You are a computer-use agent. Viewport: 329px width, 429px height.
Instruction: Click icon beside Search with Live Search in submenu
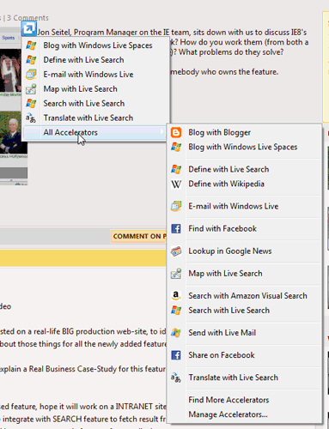(x=176, y=311)
